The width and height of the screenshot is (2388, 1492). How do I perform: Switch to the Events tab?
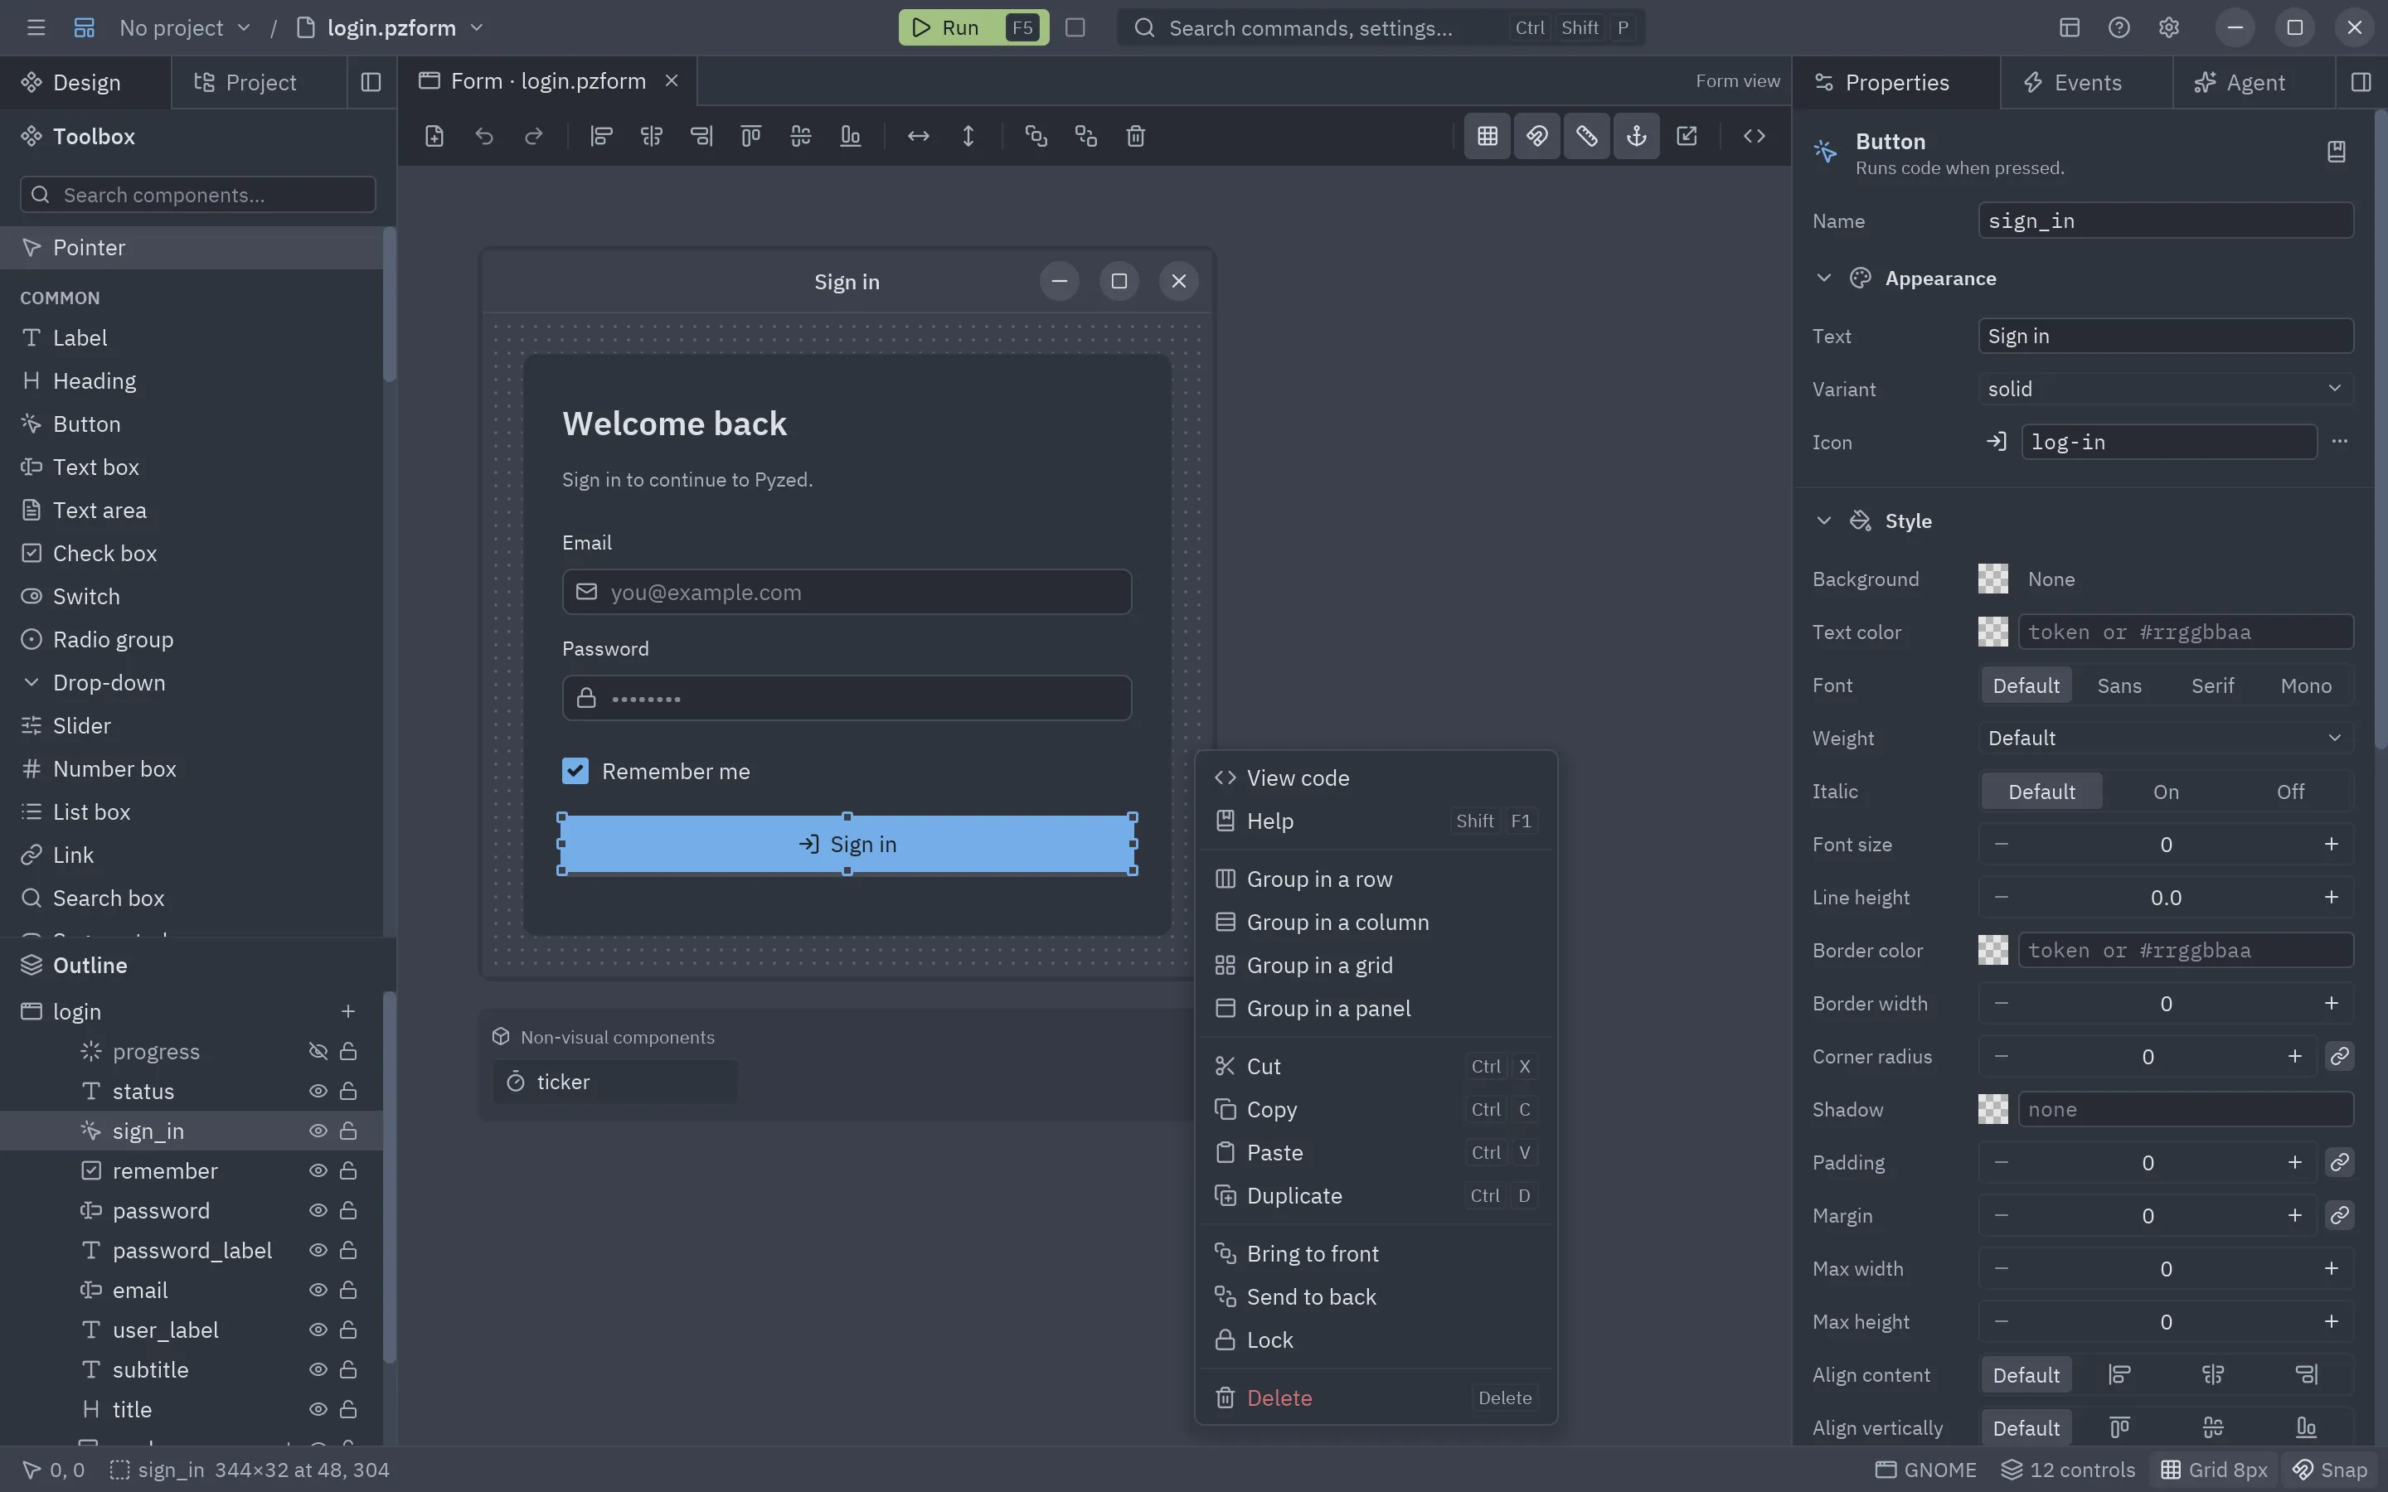(2086, 83)
